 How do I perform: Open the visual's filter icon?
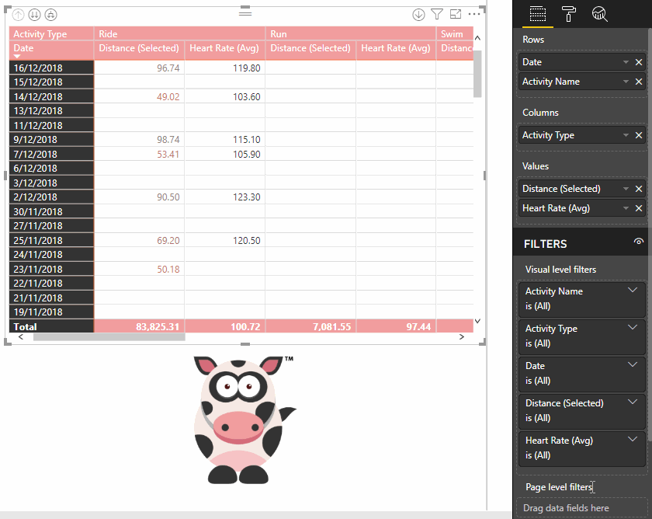[x=437, y=14]
